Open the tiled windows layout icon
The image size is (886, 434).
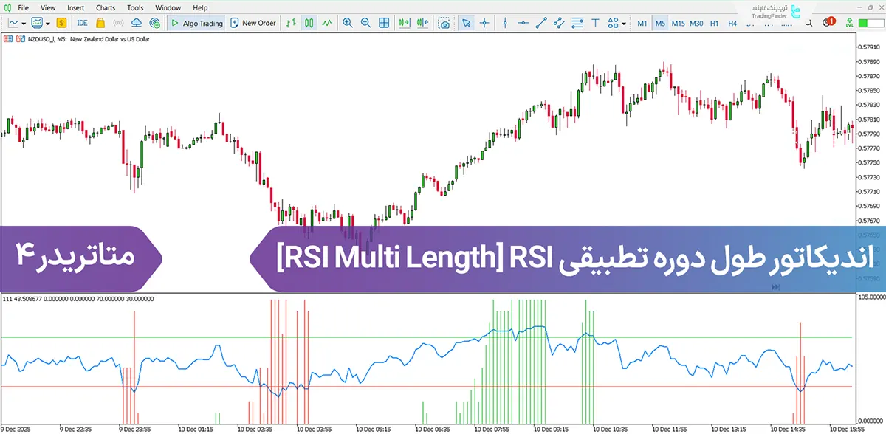(x=383, y=23)
